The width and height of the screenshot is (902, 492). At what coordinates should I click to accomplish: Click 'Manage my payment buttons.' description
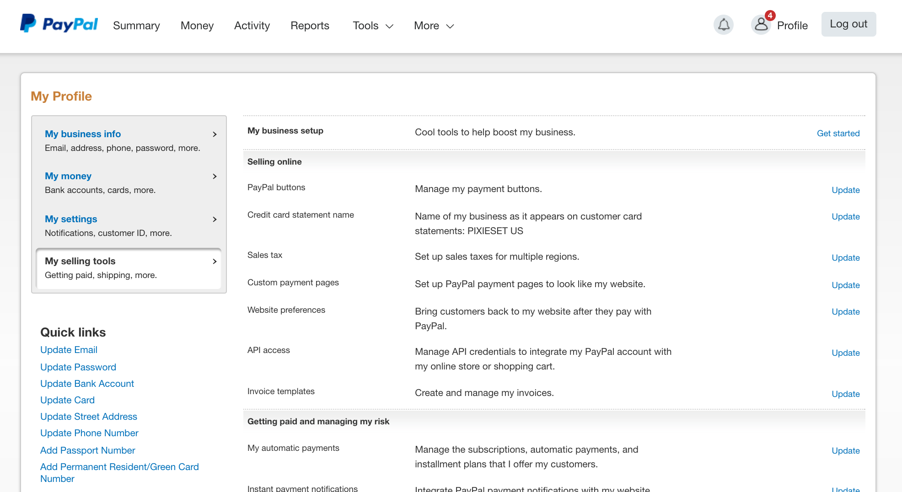click(x=478, y=189)
